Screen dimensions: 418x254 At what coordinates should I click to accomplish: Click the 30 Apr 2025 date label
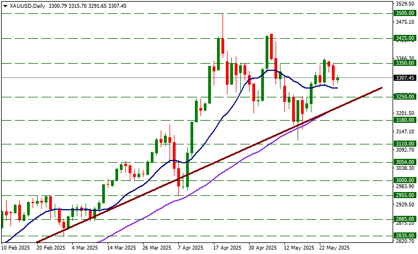263,248
